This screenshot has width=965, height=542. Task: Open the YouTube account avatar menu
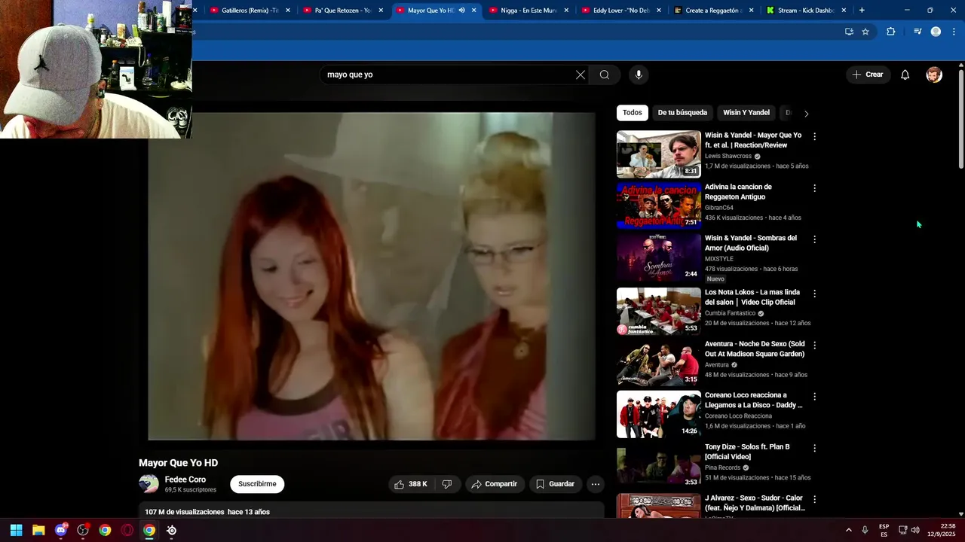934,75
